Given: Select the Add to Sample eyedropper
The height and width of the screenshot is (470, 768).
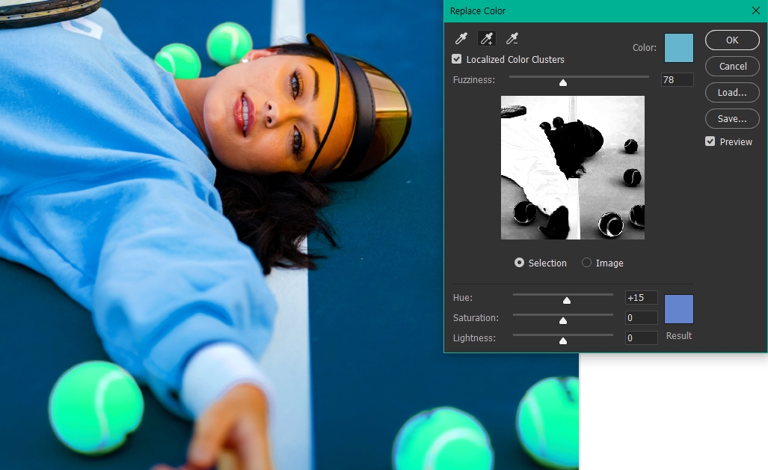Looking at the screenshot, I should 486,38.
